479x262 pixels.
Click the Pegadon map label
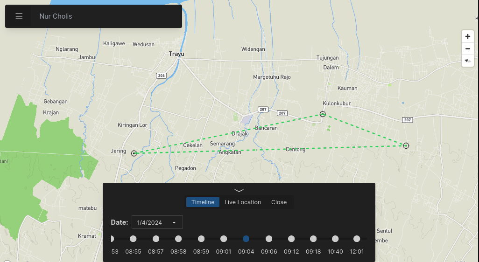pyautogui.click(x=185, y=168)
